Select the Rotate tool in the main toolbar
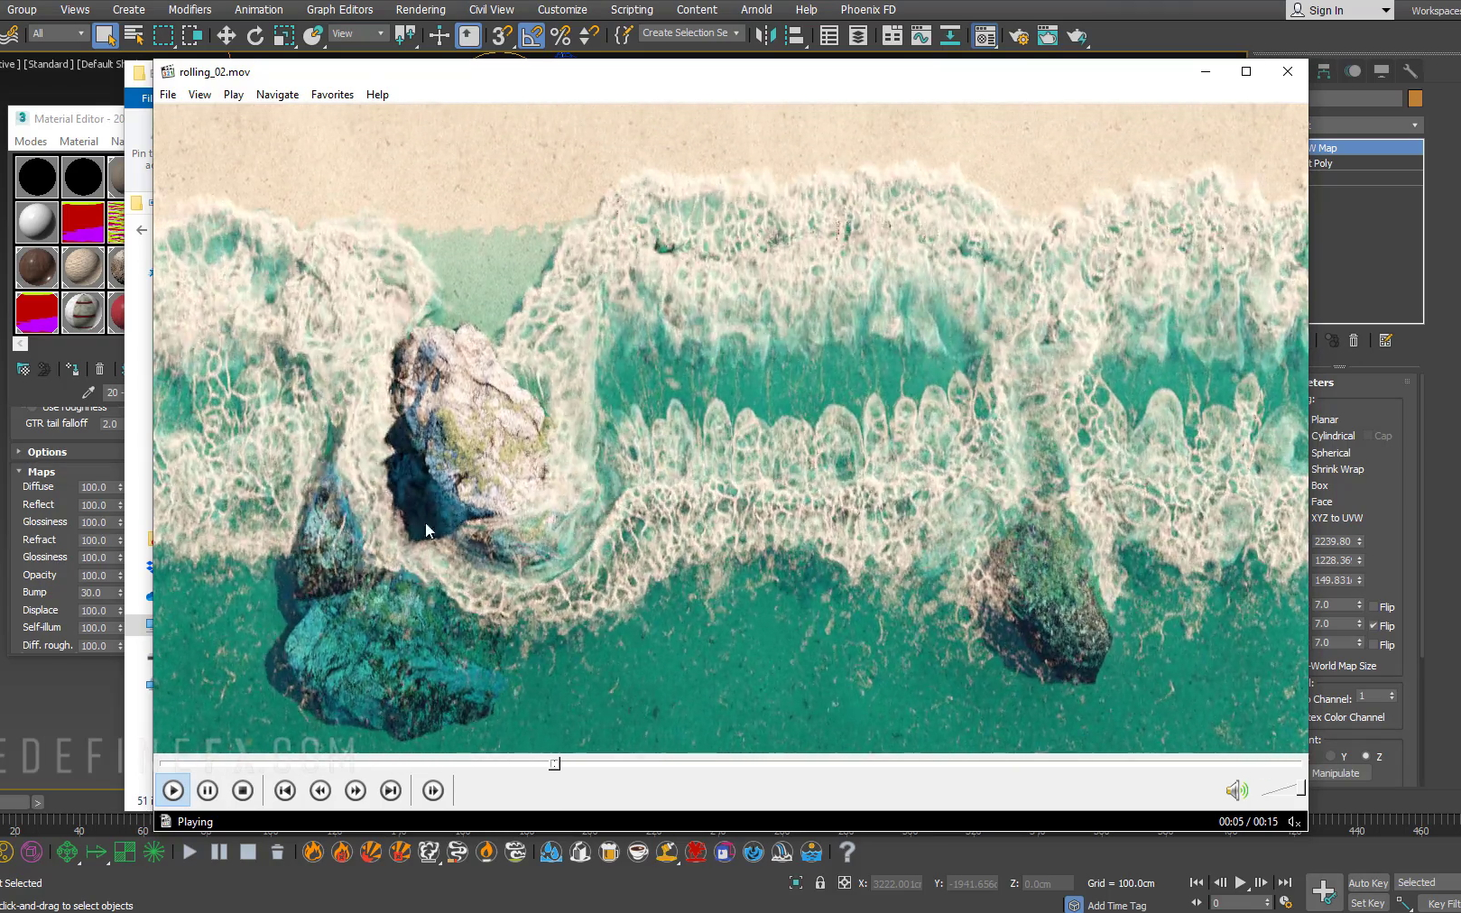 coord(256,35)
